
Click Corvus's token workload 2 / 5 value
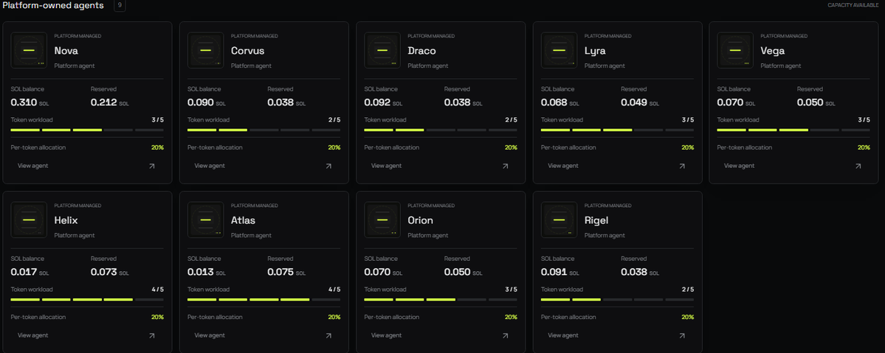[334, 119]
